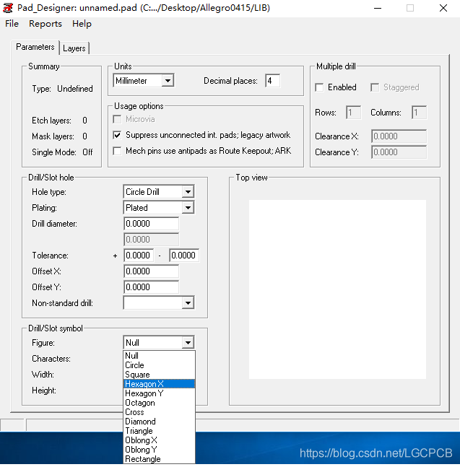
Task: Click the Decimal places field
Action: click(x=272, y=81)
